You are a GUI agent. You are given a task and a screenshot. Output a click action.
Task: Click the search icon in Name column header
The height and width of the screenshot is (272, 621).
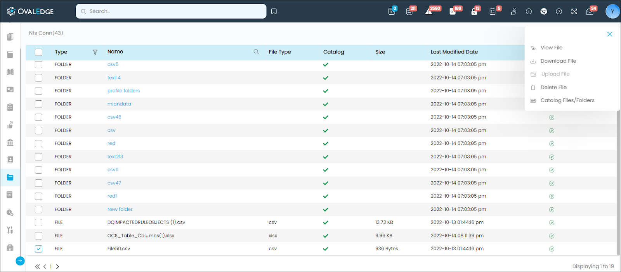coord(256,52)
